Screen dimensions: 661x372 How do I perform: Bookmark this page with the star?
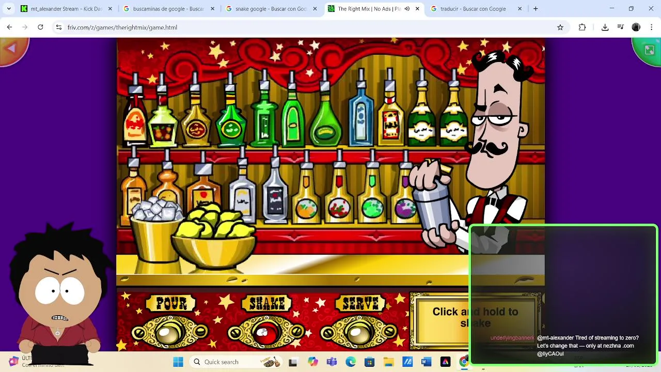560,27
